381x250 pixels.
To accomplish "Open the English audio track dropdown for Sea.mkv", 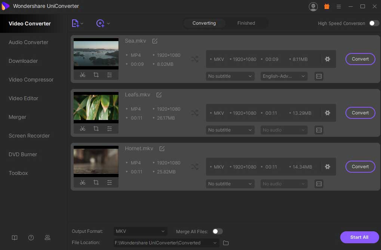I will [284, 76].
